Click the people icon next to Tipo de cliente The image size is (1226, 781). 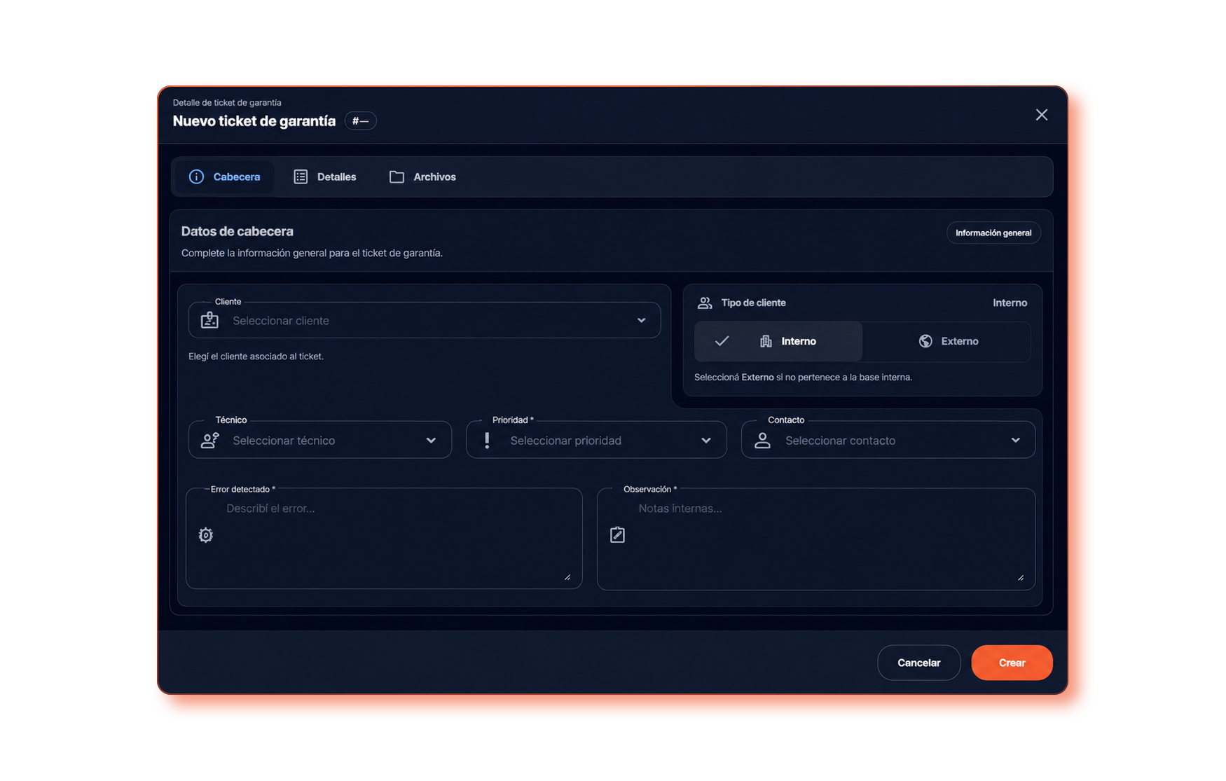tap(705, 303)
